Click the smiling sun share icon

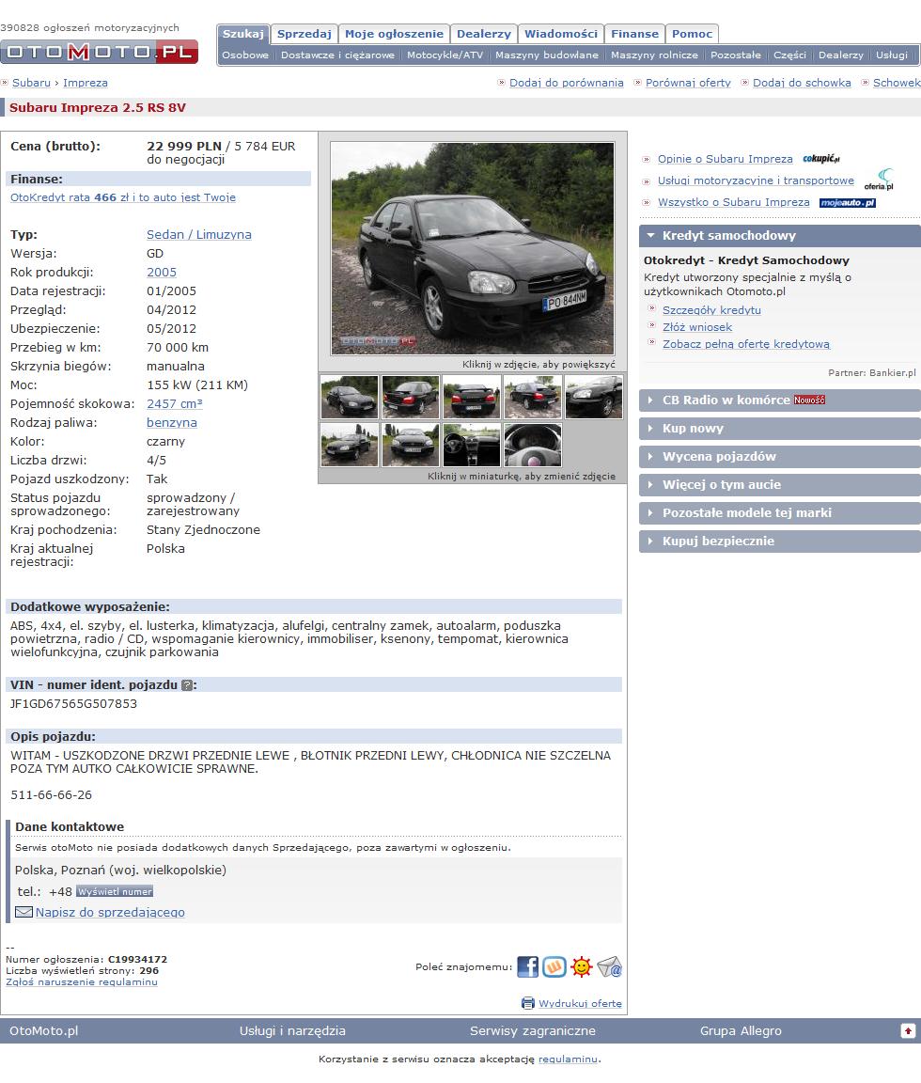[582, 967]
